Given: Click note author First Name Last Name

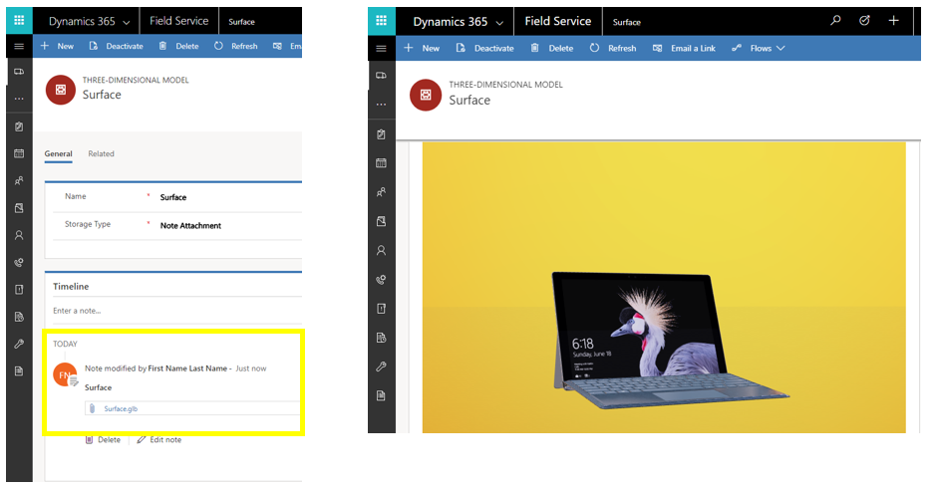Looking at the screenshot, I should [x=187, y=368].
